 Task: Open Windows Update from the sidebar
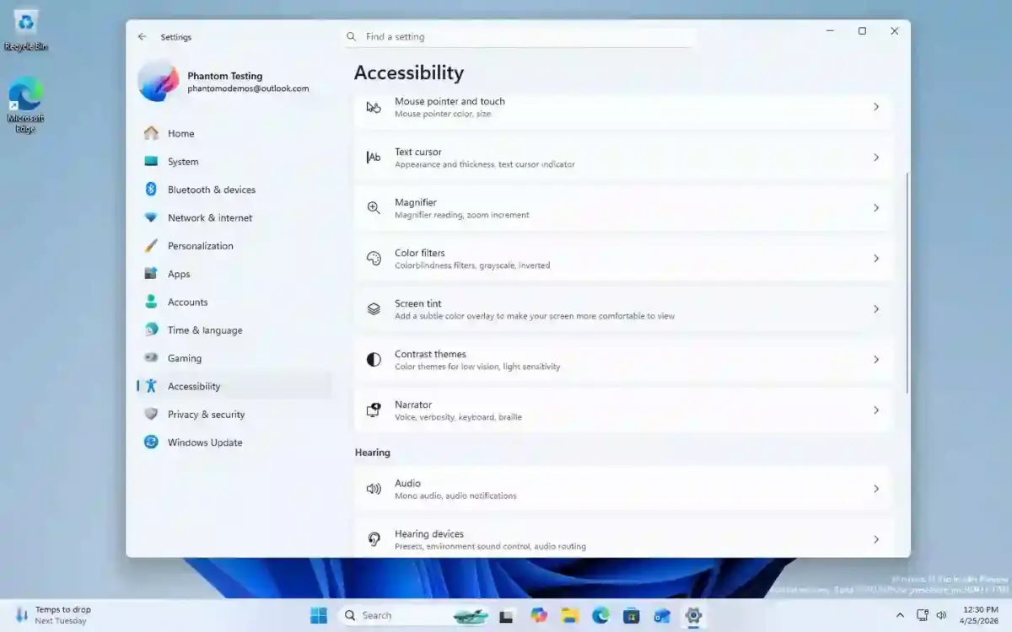click(x=202, y=442)
